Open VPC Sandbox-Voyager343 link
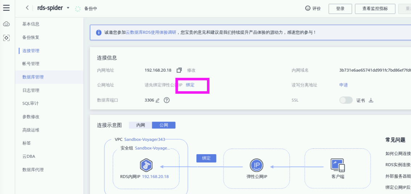This screenshot has width=411, height=194. [x=145, y=139]
